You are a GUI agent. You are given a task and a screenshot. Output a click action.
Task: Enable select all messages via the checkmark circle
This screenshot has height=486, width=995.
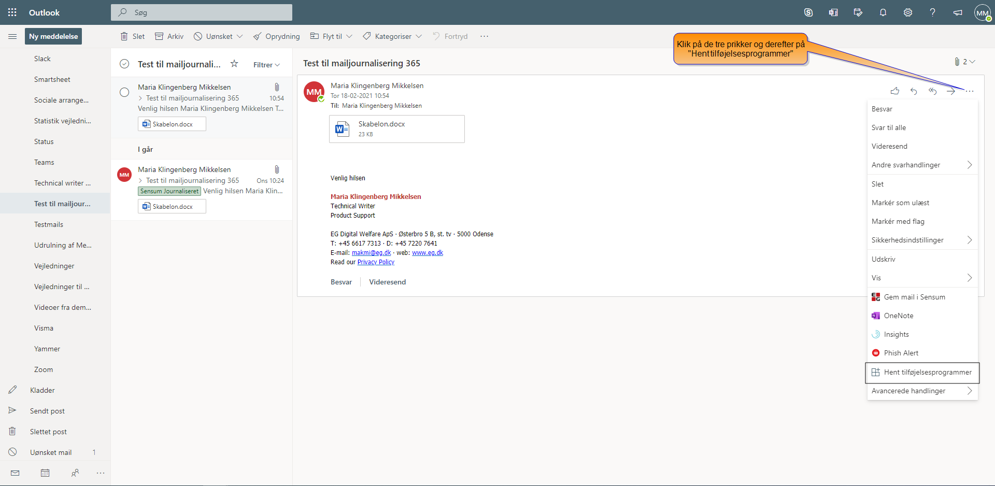point(124,63)
